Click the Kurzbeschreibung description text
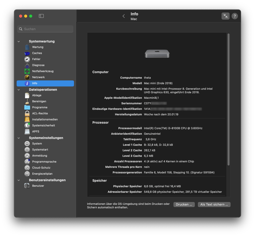The width and height of the screenshot is (255, 236). coord(178,90)
